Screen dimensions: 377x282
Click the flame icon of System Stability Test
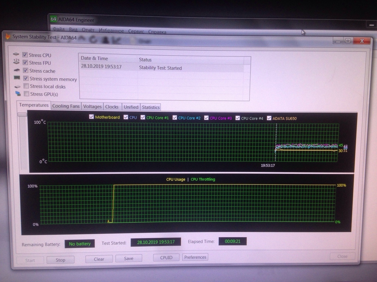pos(8,36)
